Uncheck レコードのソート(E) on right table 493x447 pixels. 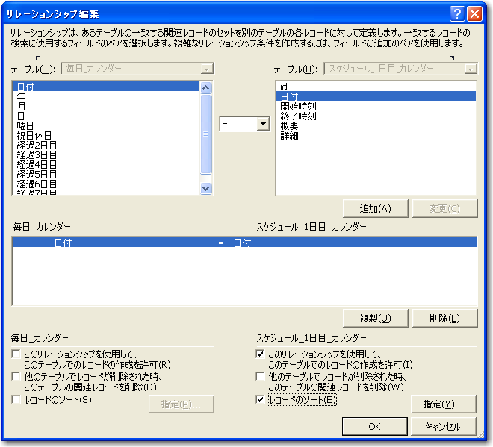260,400
